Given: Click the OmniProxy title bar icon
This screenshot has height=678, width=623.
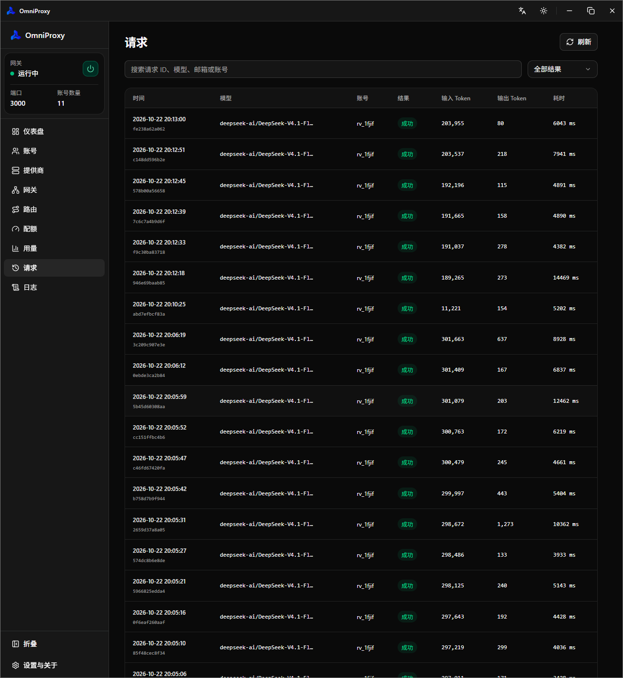Looking at the screenshot, I should point(11,11).
